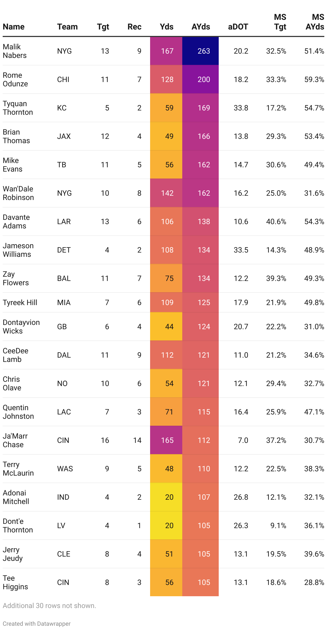This screenshot has height=630, width=327.
Task: Open the Created with Datawrapper link
Action: point(37,624)
